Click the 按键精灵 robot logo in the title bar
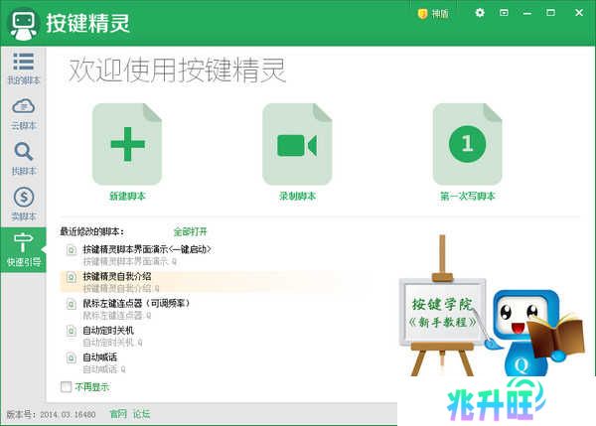The height and width of the screenshot is (426, 596). [x=24, y=24]
